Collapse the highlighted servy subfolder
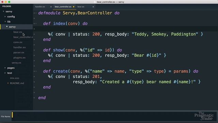 click(x=7, y=27)
